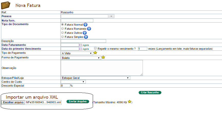Image resolution: width=222 pixels, height=113 pixels.
Task: Focus the Data do primeiro Vencimento field
Action: [x=70, y=49]
